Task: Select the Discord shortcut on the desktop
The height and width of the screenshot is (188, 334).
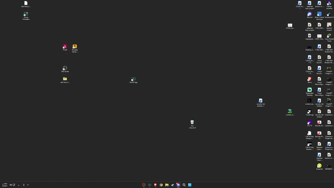Action: [x=309, y=15]
